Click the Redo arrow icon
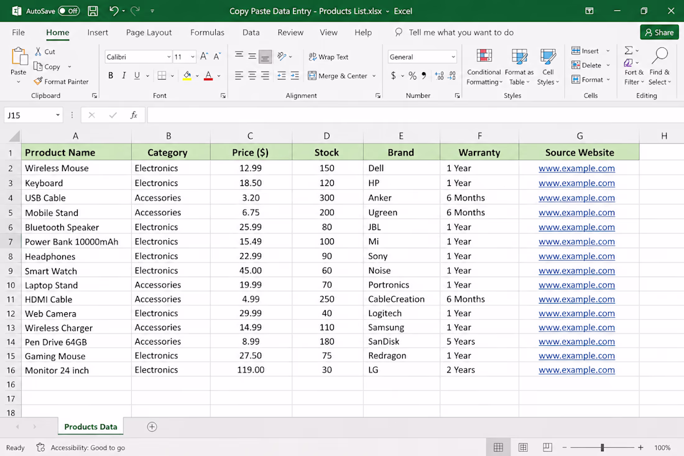The image size is (684, 456). pos(135,11)
